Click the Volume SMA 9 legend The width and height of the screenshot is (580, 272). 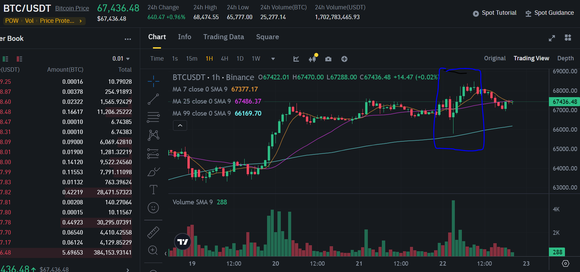[x=200, y=202]
